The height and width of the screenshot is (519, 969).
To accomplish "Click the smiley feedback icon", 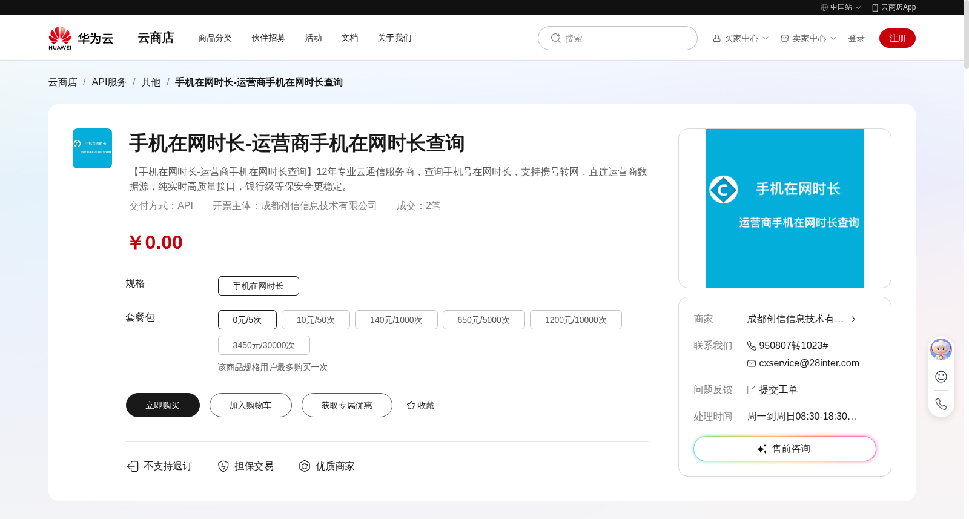I will (x=941, y=377).
